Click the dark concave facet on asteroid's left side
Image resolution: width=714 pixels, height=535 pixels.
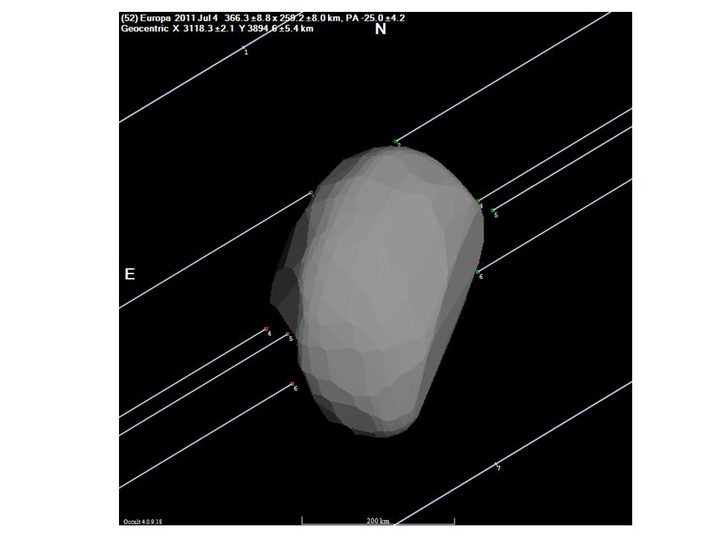(x=284, y=290)
